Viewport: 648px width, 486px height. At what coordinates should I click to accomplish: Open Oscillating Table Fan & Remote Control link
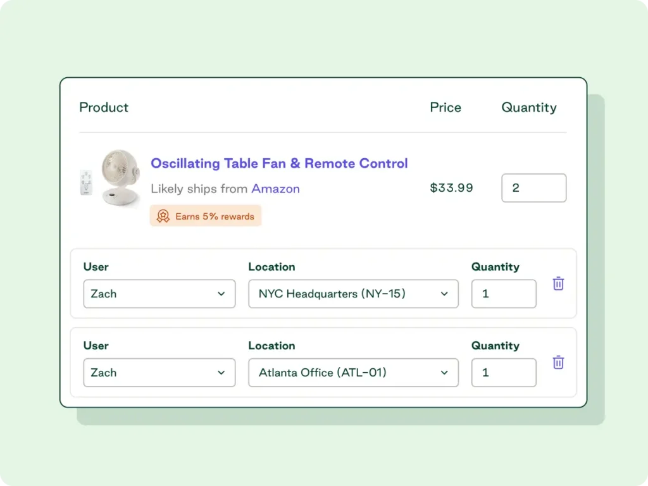click(279, 163)
